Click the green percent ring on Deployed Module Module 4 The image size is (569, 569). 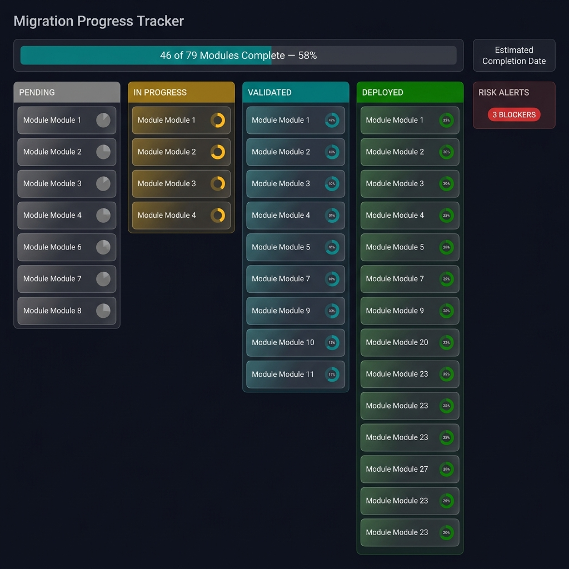[446, 216]
